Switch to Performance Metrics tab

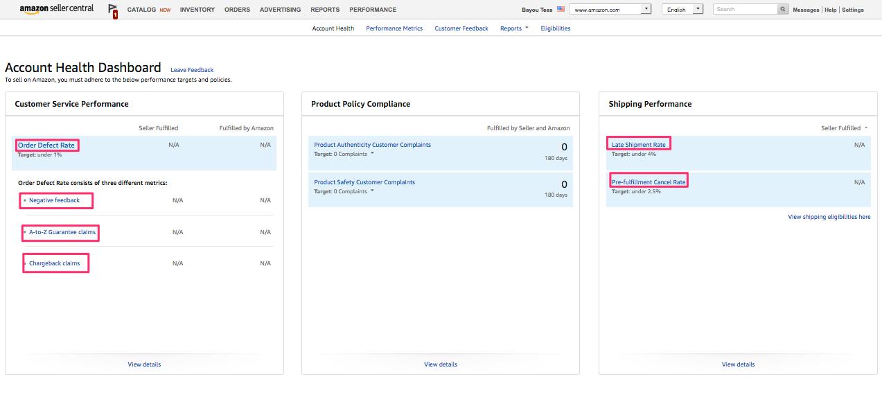(x=394, y=28)
